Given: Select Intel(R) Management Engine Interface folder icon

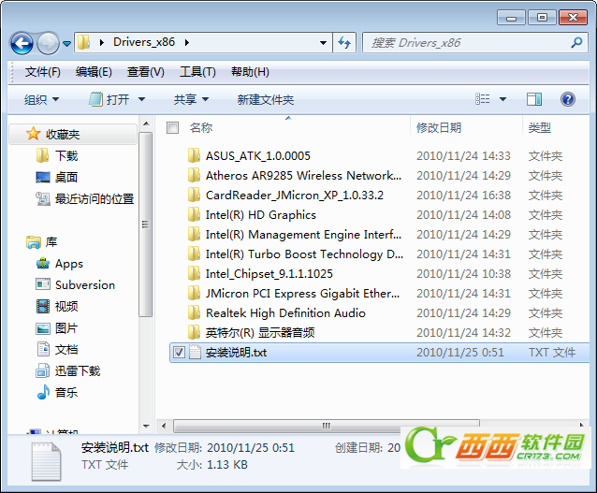Looking at the screenshot, I should tap(194, 234).
